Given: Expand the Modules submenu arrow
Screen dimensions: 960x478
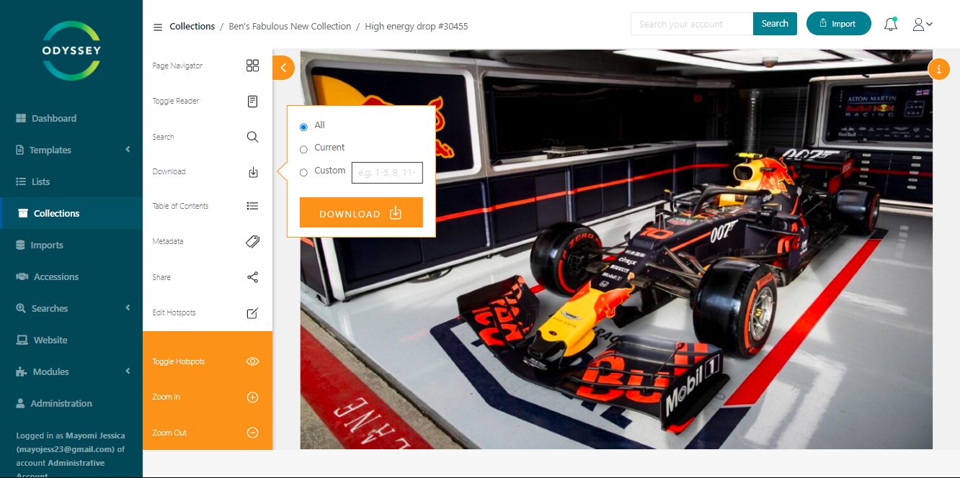Looking at the screenshot, I should [x=128, y=371].
